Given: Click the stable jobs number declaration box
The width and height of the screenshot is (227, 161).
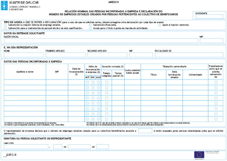Looking at the screenshot, I should 145,131.
